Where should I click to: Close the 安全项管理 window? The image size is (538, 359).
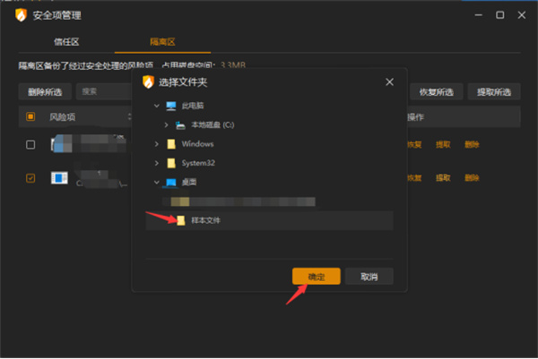[522, 15]
